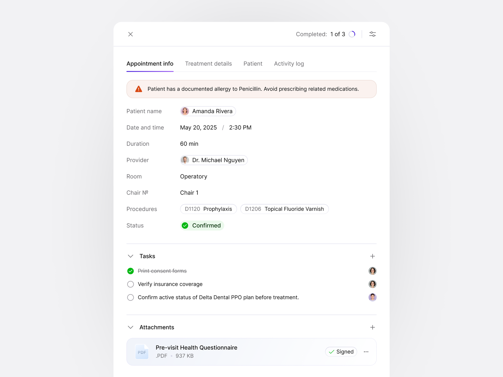Open the Activity log tab
503x377 pixels.
pyautogui.click(x=289, y=63)
